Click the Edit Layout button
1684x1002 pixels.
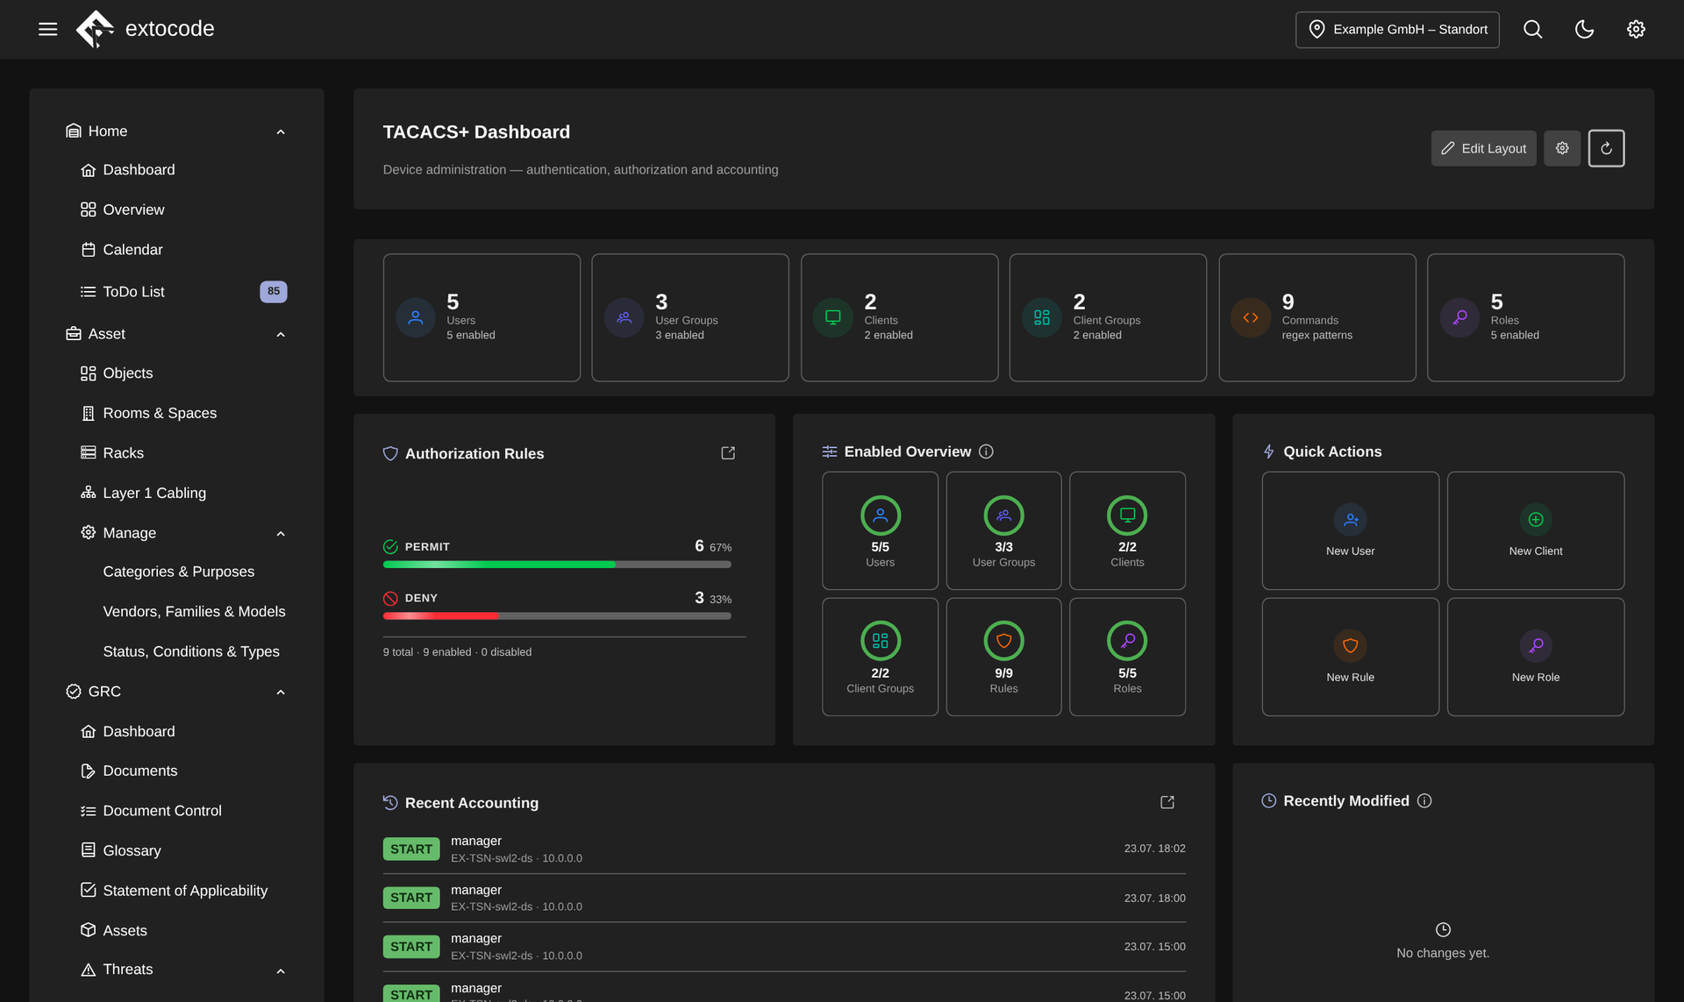(1483, 148)
